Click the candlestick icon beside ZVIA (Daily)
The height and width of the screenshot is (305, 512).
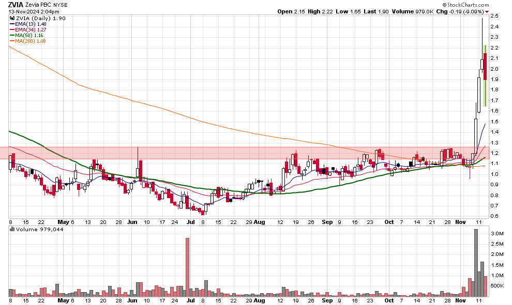tap(12, 19)
